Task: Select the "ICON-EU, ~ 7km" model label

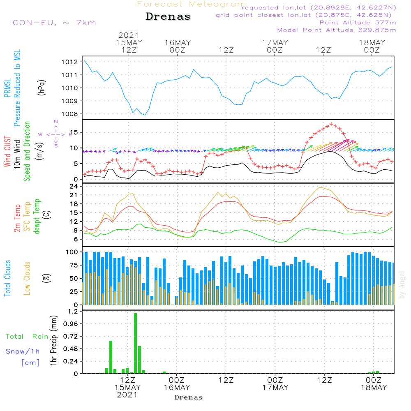Action: [53, 23]
